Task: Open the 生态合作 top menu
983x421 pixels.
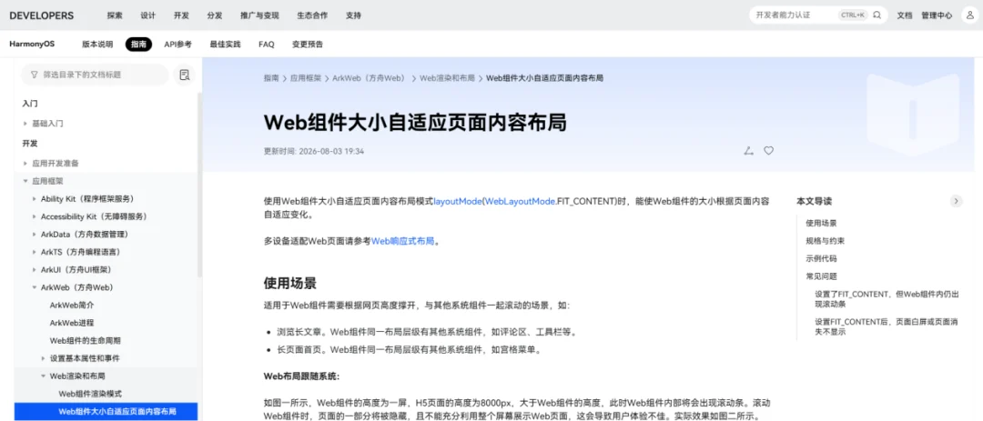Action: tap(312, 15)
